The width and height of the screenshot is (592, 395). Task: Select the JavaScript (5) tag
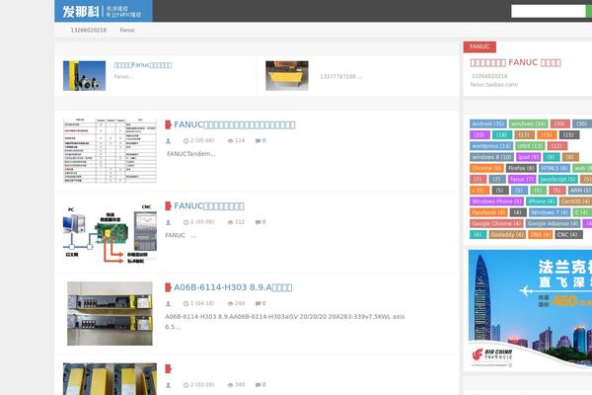pos(558,179)
